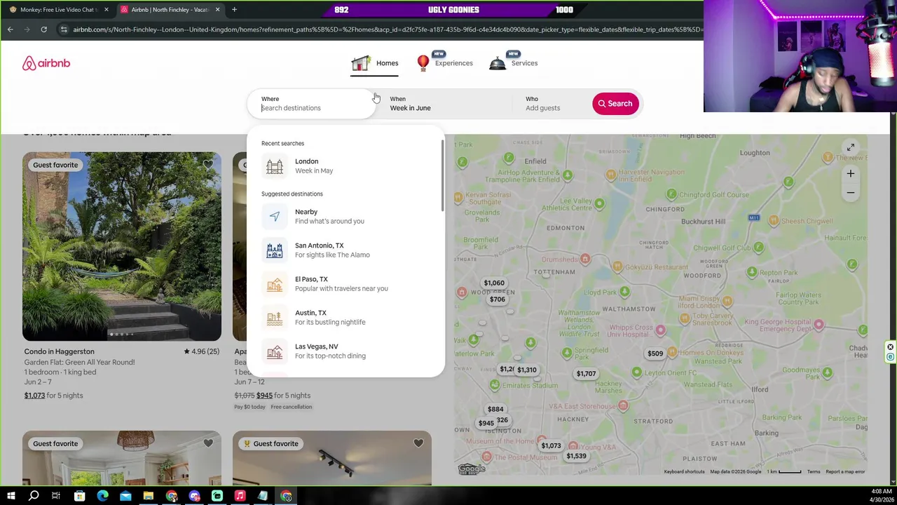Click the San Antonio landmark icon

coord(275,250)
